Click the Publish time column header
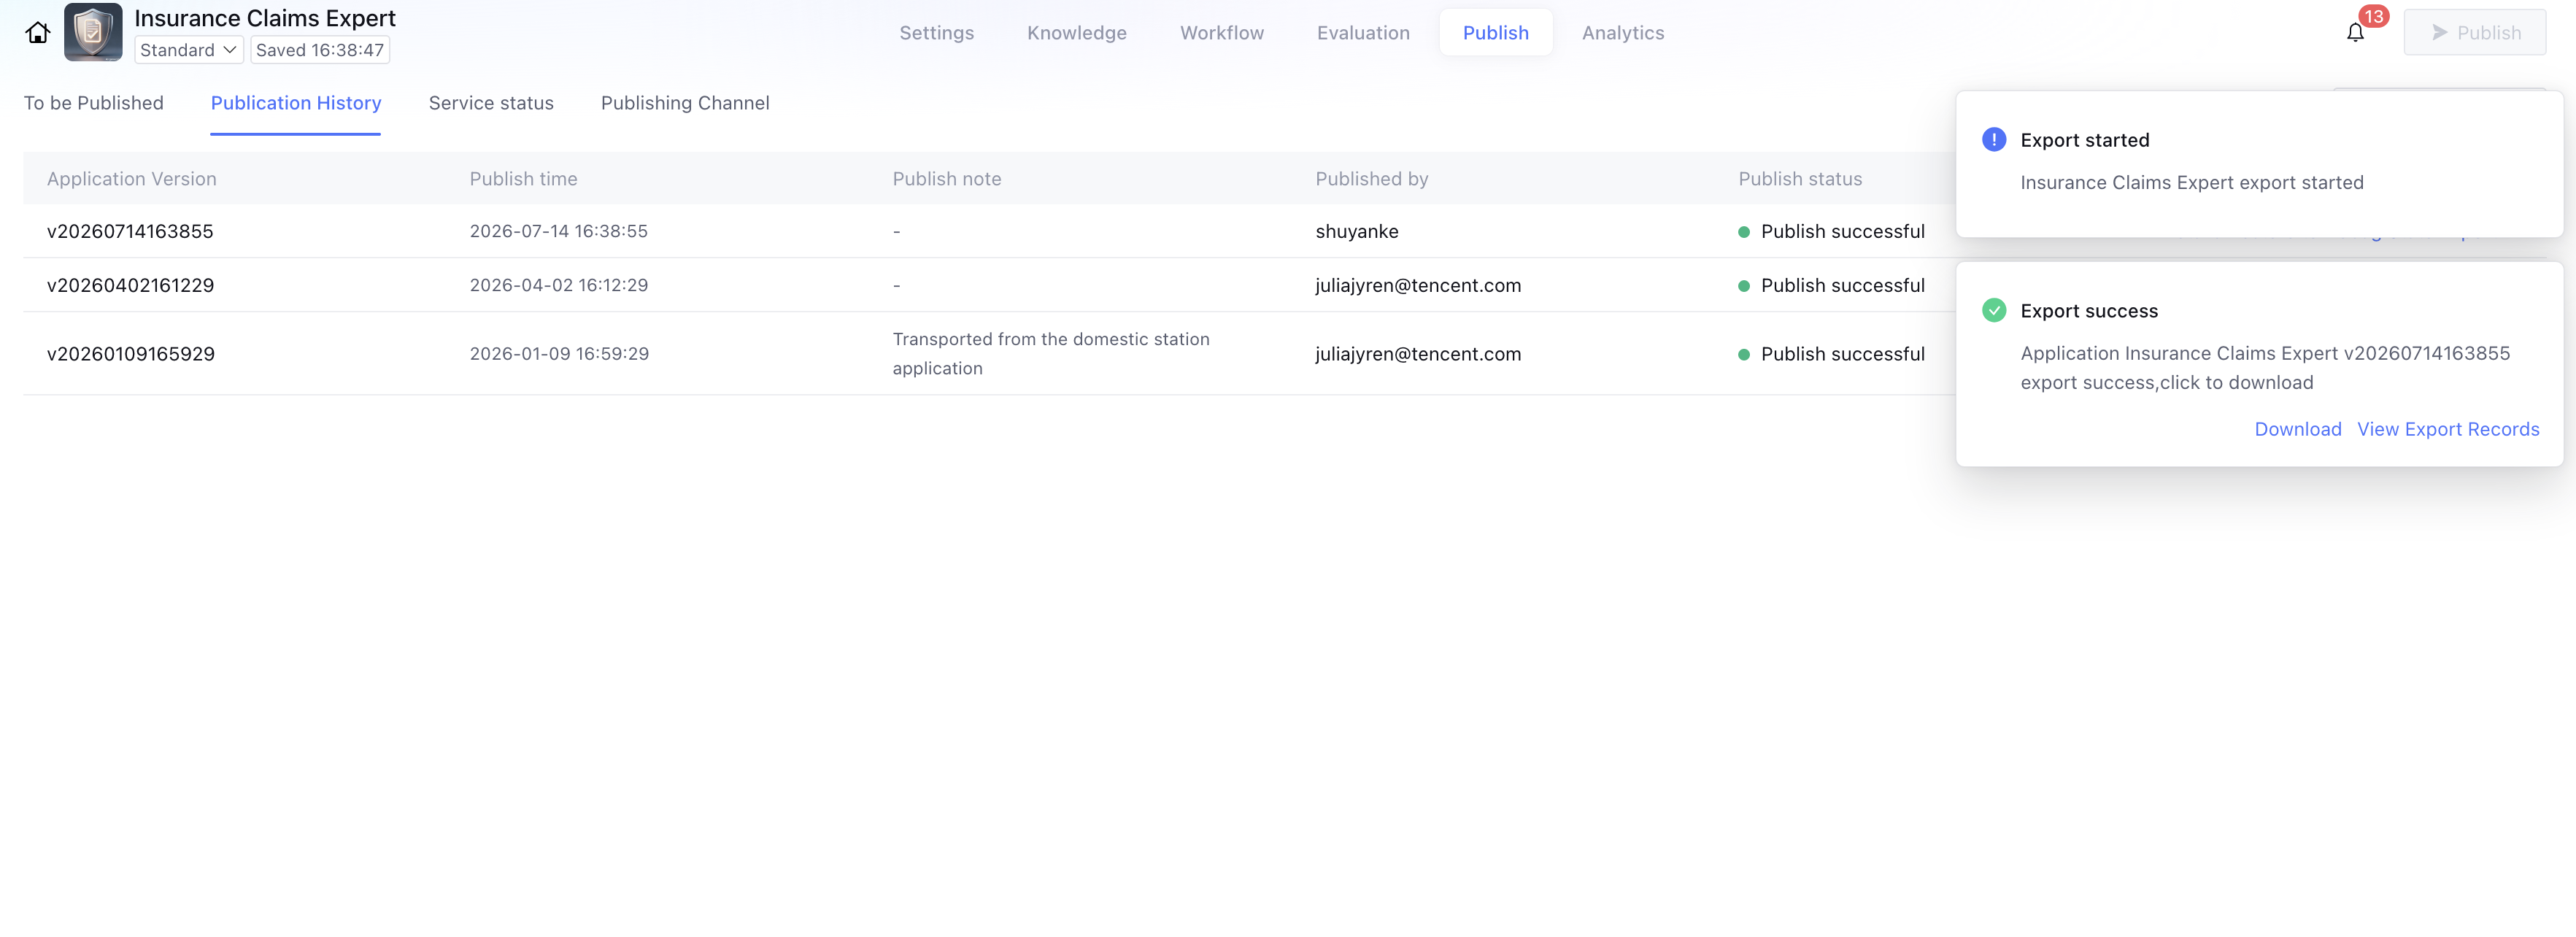2576x937 pixels. click(x=523, y=179)
